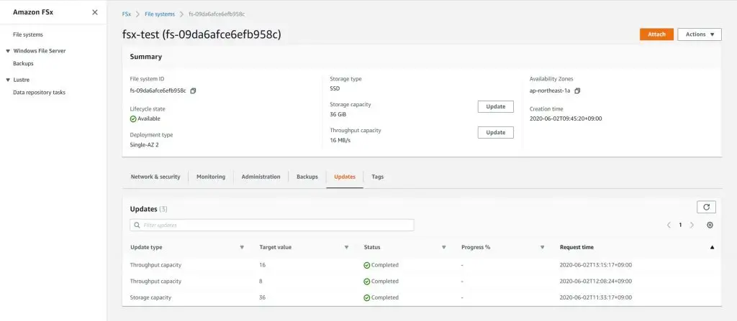The width and height of the screenshot is (737, 321).
Task: Click request time 2020-06-02T13:15:17+09:00
Action: pyautogui.click(x=595, y=265)
